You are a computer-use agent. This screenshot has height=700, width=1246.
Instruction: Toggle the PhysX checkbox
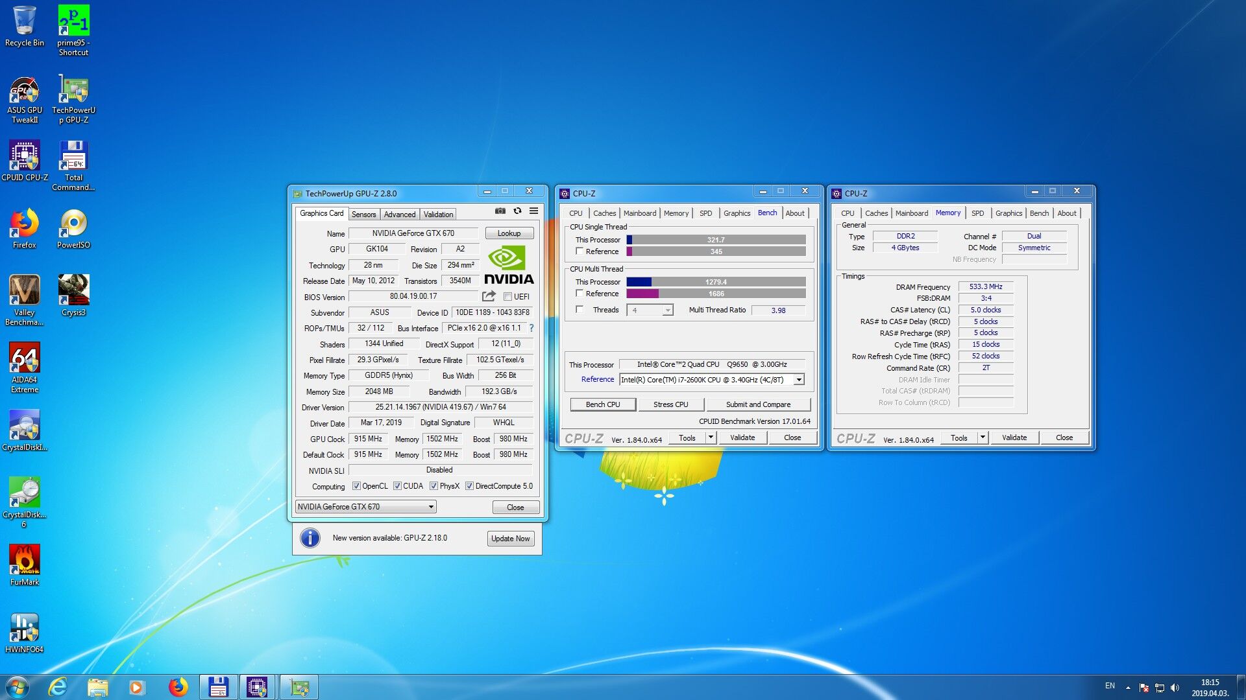[434, 486]
